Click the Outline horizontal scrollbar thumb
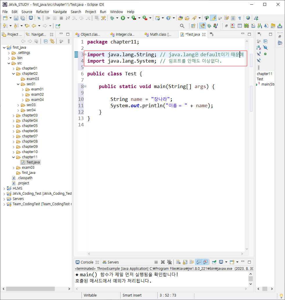This screenshot has width=285, height=300. [x=265, y=289]
